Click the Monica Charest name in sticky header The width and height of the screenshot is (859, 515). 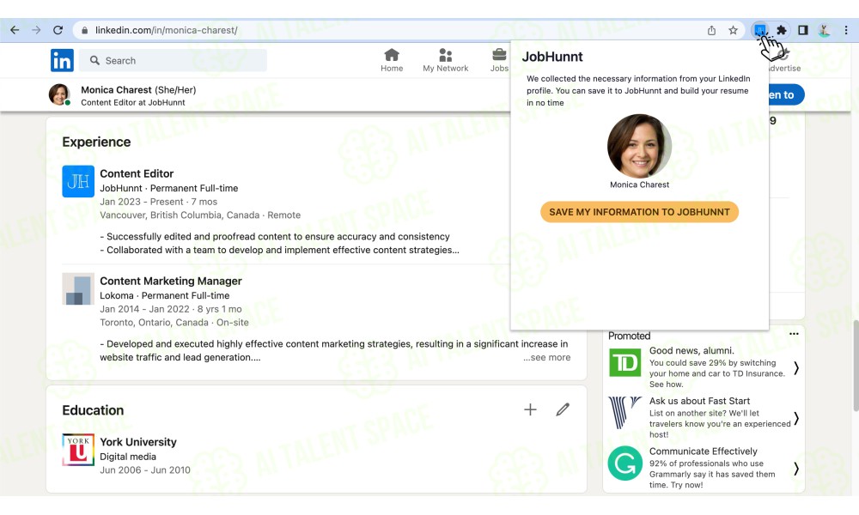(x=116, y=90)
